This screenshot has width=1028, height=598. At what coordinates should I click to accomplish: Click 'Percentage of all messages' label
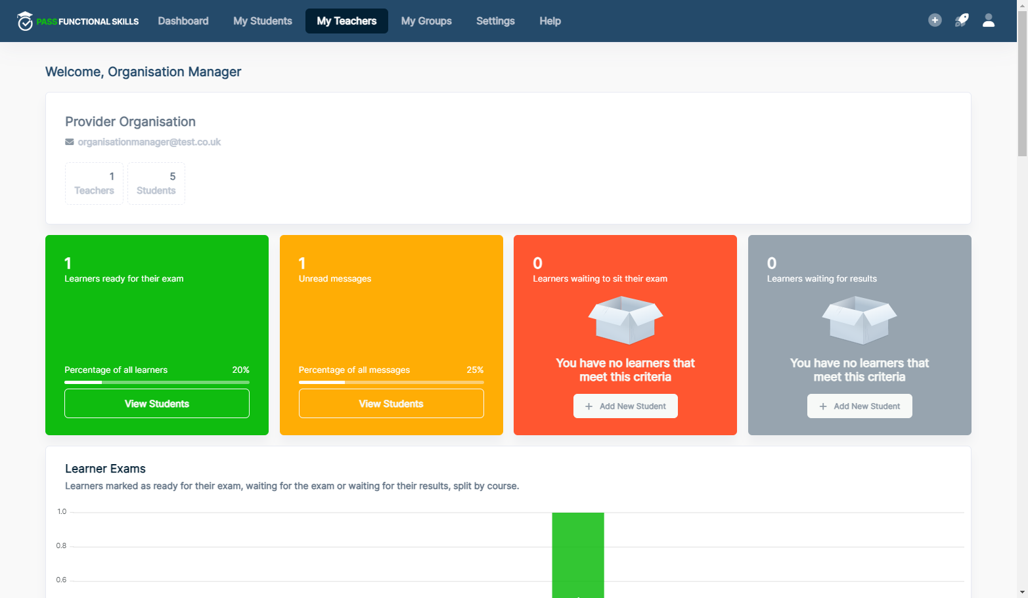point(354,370)
